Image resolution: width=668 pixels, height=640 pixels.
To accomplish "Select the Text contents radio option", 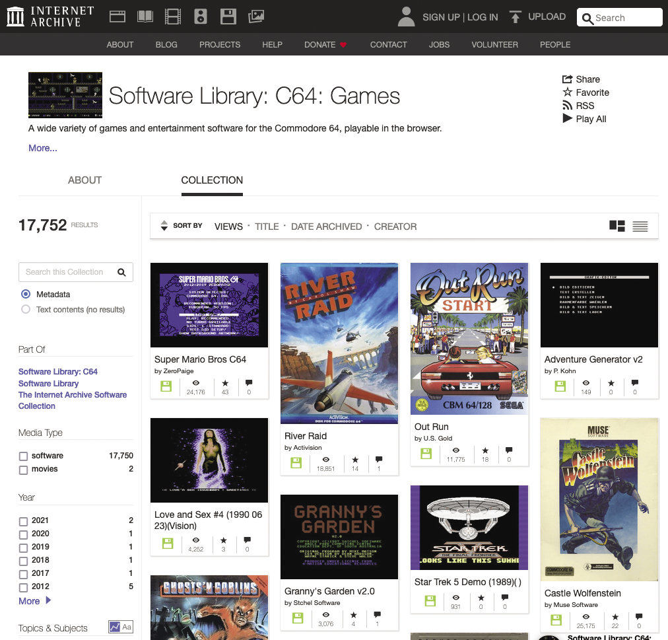I will click(x=26, y=309).
